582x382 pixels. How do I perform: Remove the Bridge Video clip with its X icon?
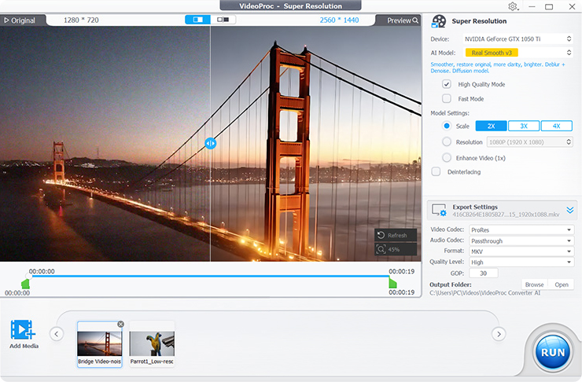point(120,324)
